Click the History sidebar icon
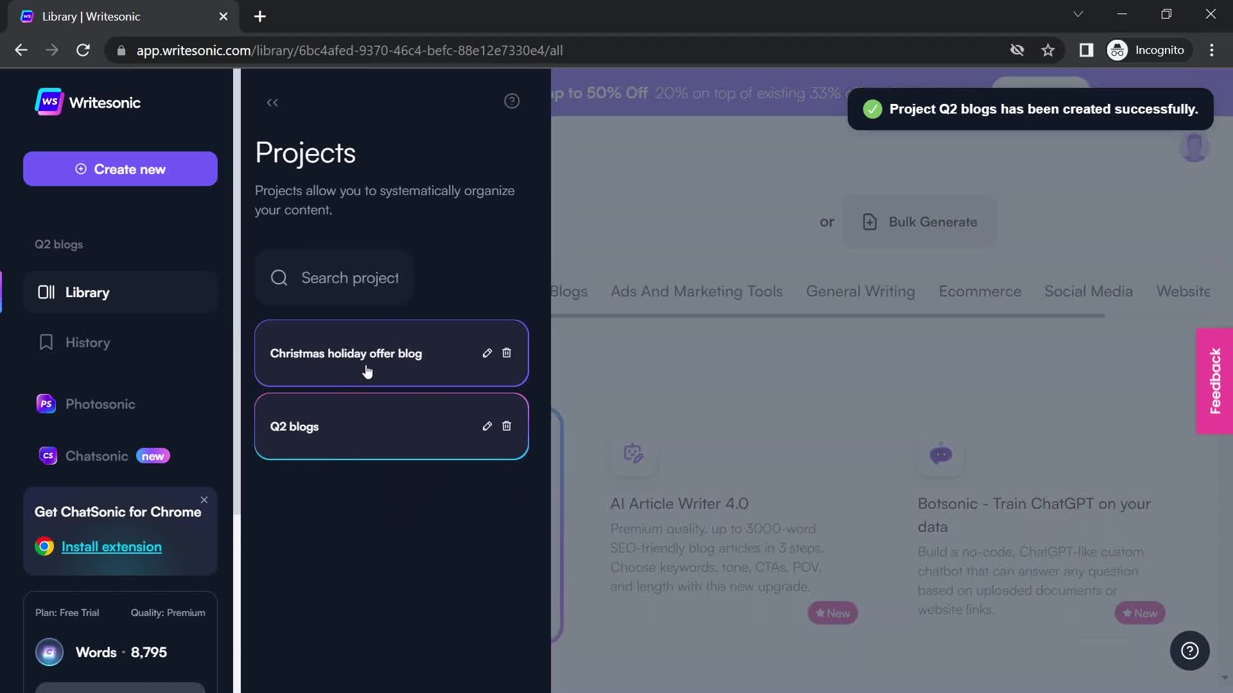 point(45,342)
